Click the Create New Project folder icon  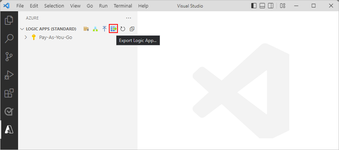tap(86, 29)
